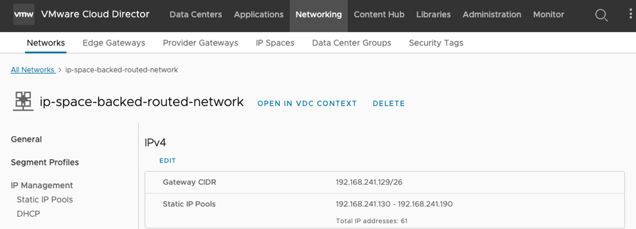Open the search magnifier icon
The width and height of the screenshot is (636, 229).
[x=601, y=15]
